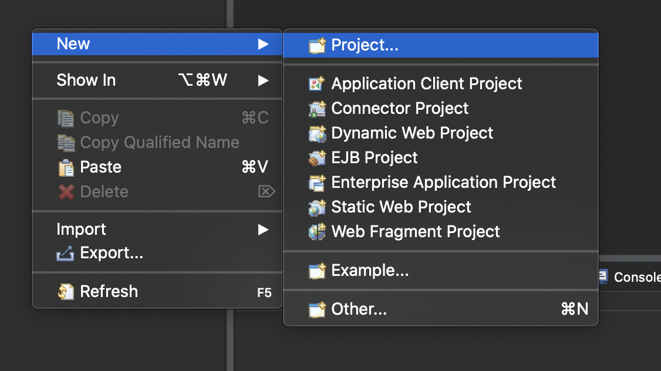Click the Dynamic Web Project globe icon

(x=317, y=133)
